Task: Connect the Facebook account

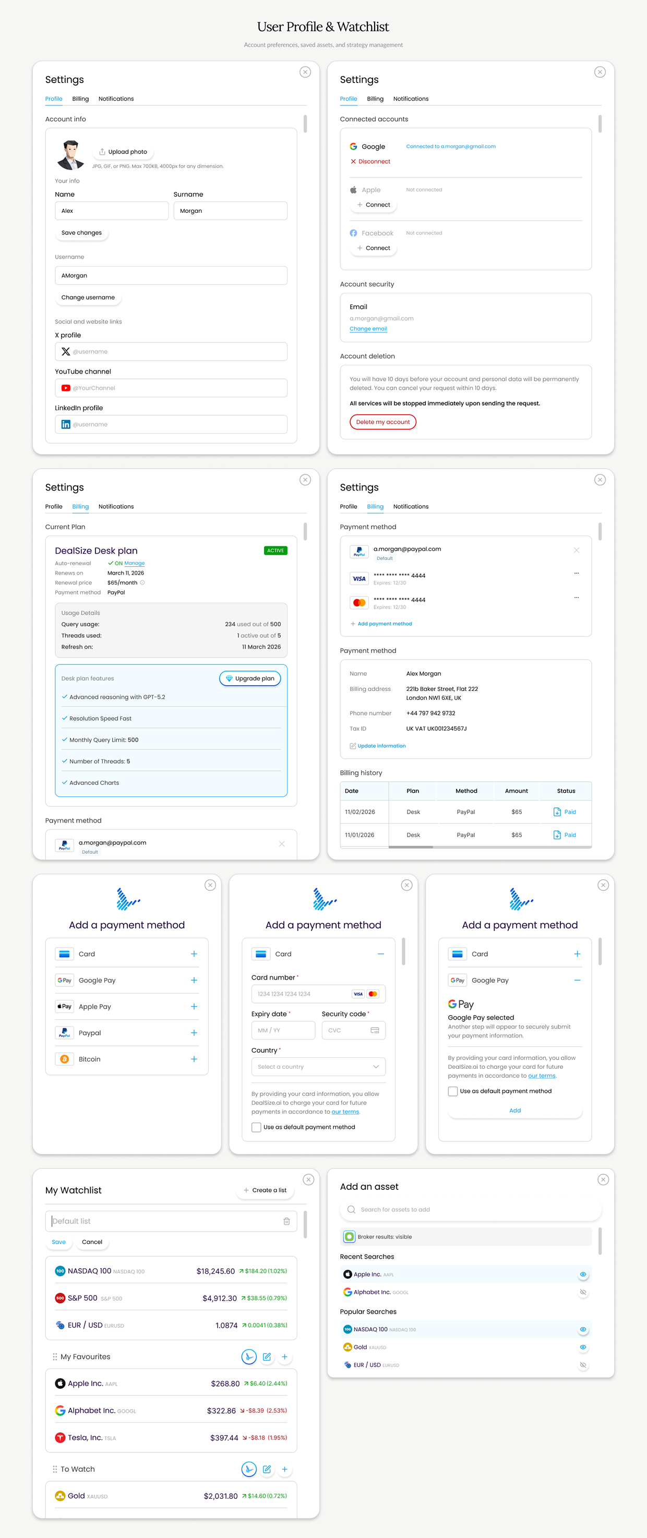Action: 373,248
